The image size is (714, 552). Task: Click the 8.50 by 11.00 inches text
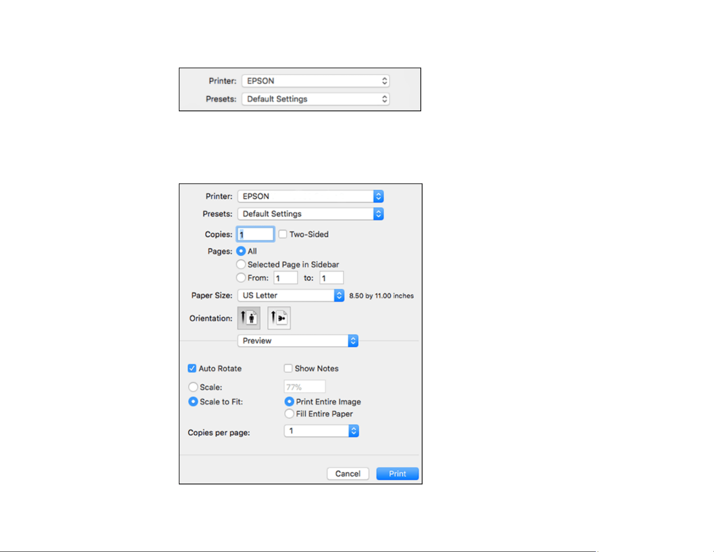pyautogui.click(x=382, y=296)
